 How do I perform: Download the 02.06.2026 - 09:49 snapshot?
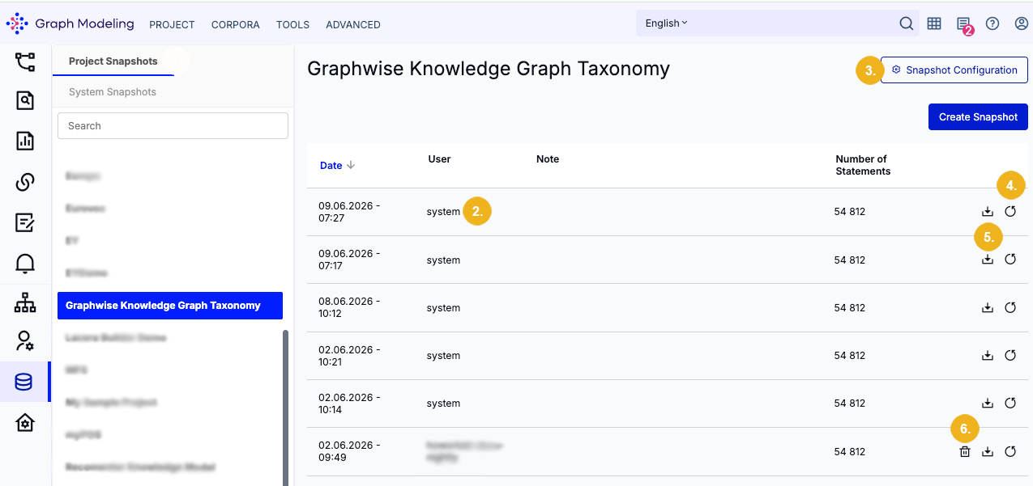pyautogui.click(x=987, y=451)
